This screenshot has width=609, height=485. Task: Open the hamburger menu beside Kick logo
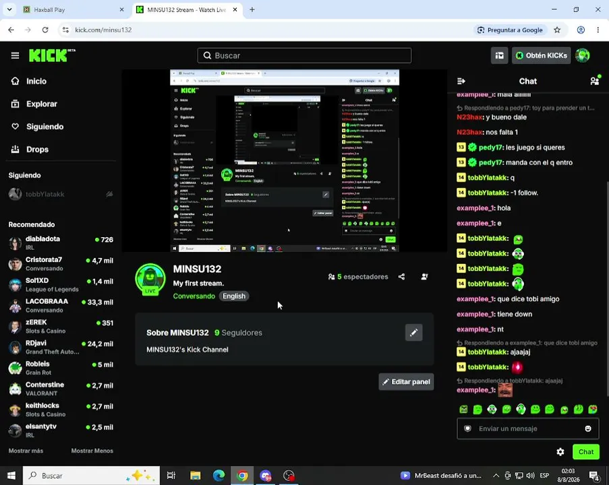(x=15, y=55)
